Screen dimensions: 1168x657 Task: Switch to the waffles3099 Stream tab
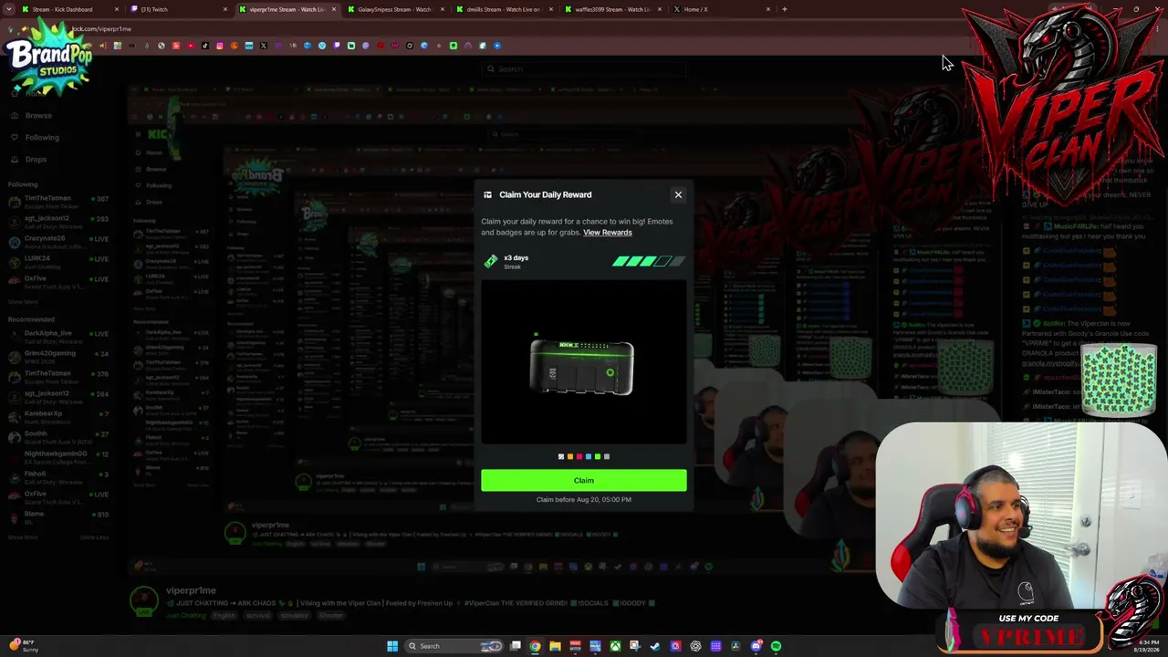tap(612, 9)
